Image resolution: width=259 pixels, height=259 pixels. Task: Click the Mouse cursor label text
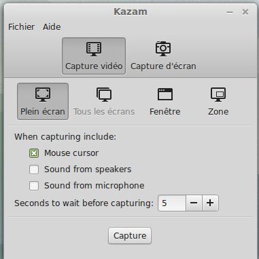click(x=71, y=153)
